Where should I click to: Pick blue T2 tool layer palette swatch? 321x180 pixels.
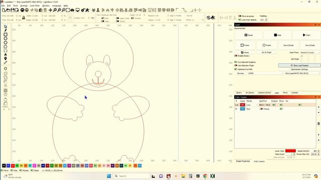(x=140, y=165)
